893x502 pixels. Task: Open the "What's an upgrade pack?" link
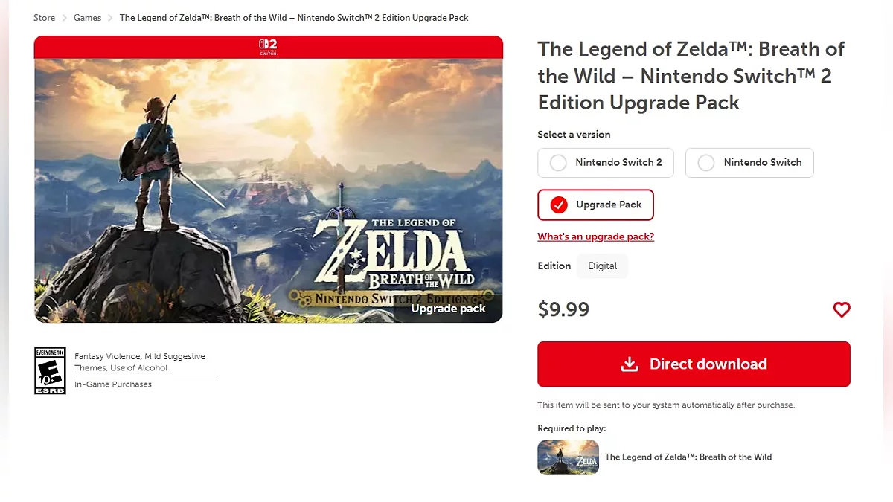coord(595,236)
